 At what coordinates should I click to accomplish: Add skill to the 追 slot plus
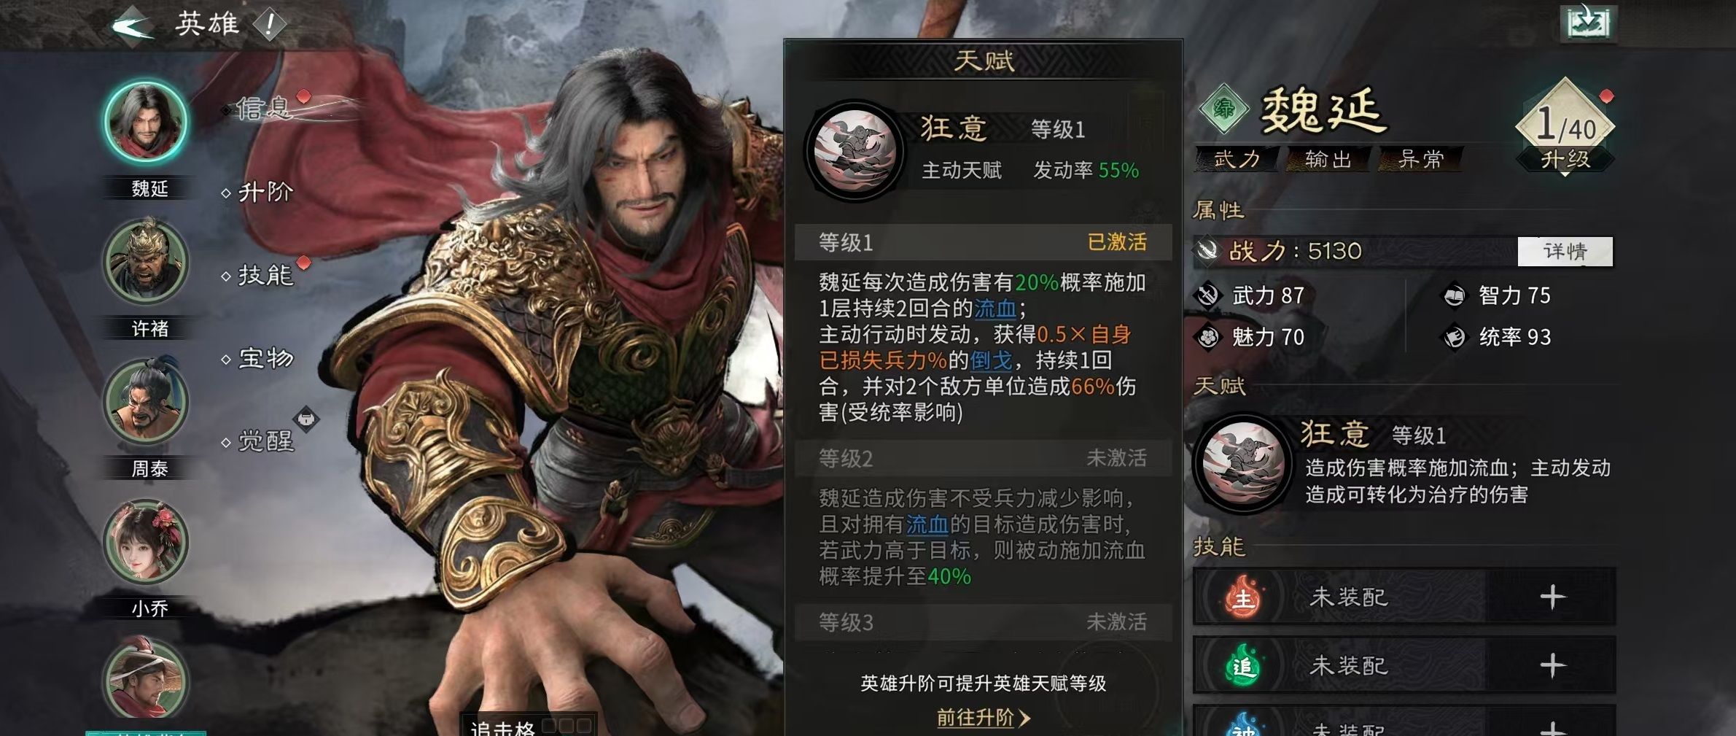pos(1553,665)
